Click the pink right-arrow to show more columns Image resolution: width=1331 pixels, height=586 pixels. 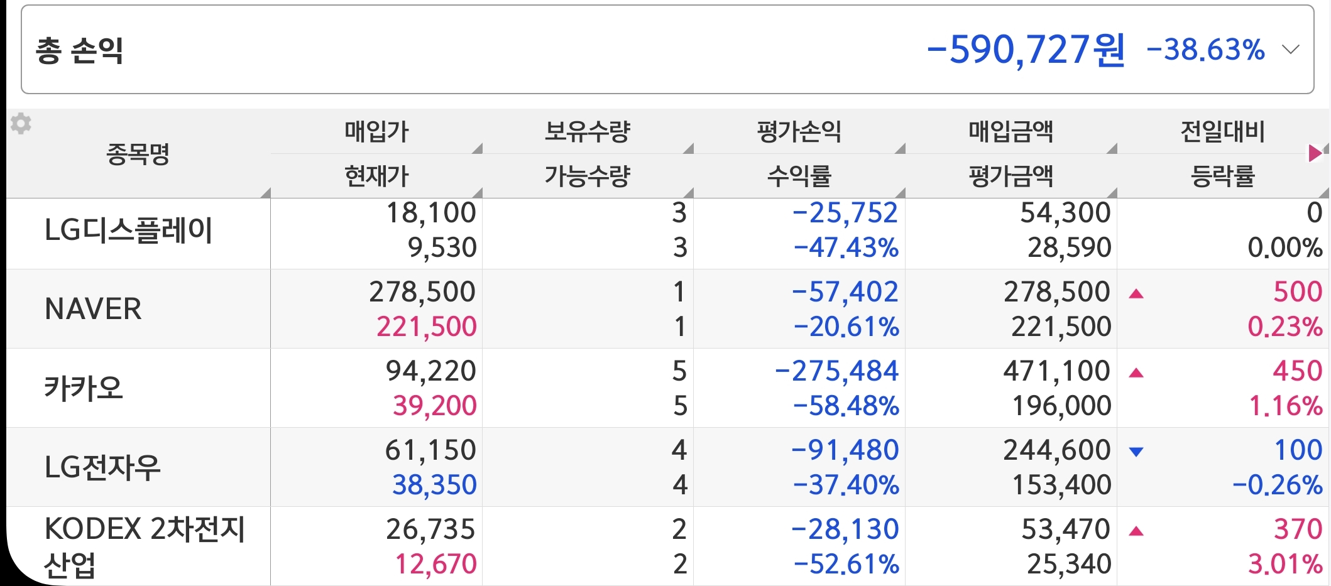pos(1315,153)
